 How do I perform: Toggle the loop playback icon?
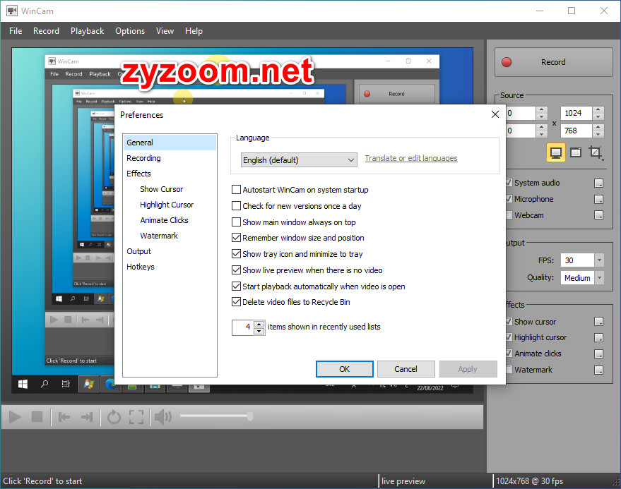coord(114,416)
